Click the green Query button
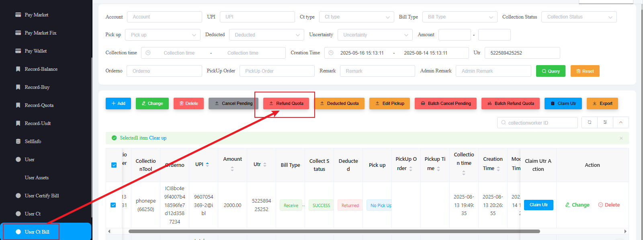643x240 pixels. [x=551, y=71]
